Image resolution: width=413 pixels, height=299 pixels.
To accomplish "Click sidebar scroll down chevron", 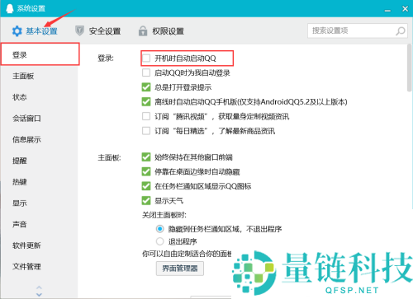I will [x=39, y=294].
